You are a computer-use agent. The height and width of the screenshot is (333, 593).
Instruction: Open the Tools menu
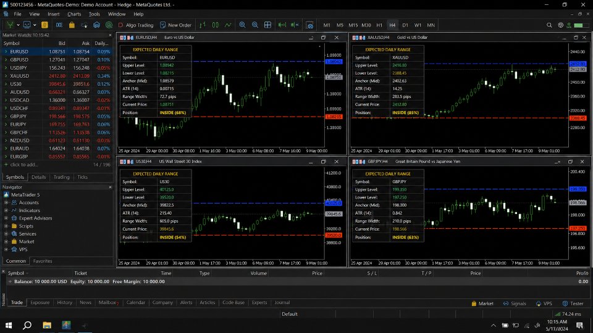click(x=94, y=14)
